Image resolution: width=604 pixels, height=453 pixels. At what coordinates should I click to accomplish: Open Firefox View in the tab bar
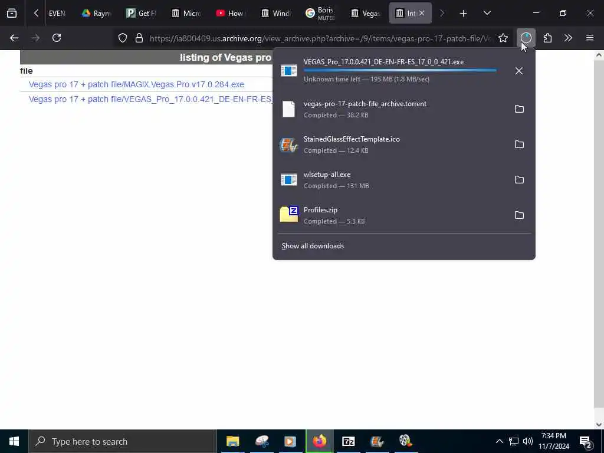tap(12, 14)
